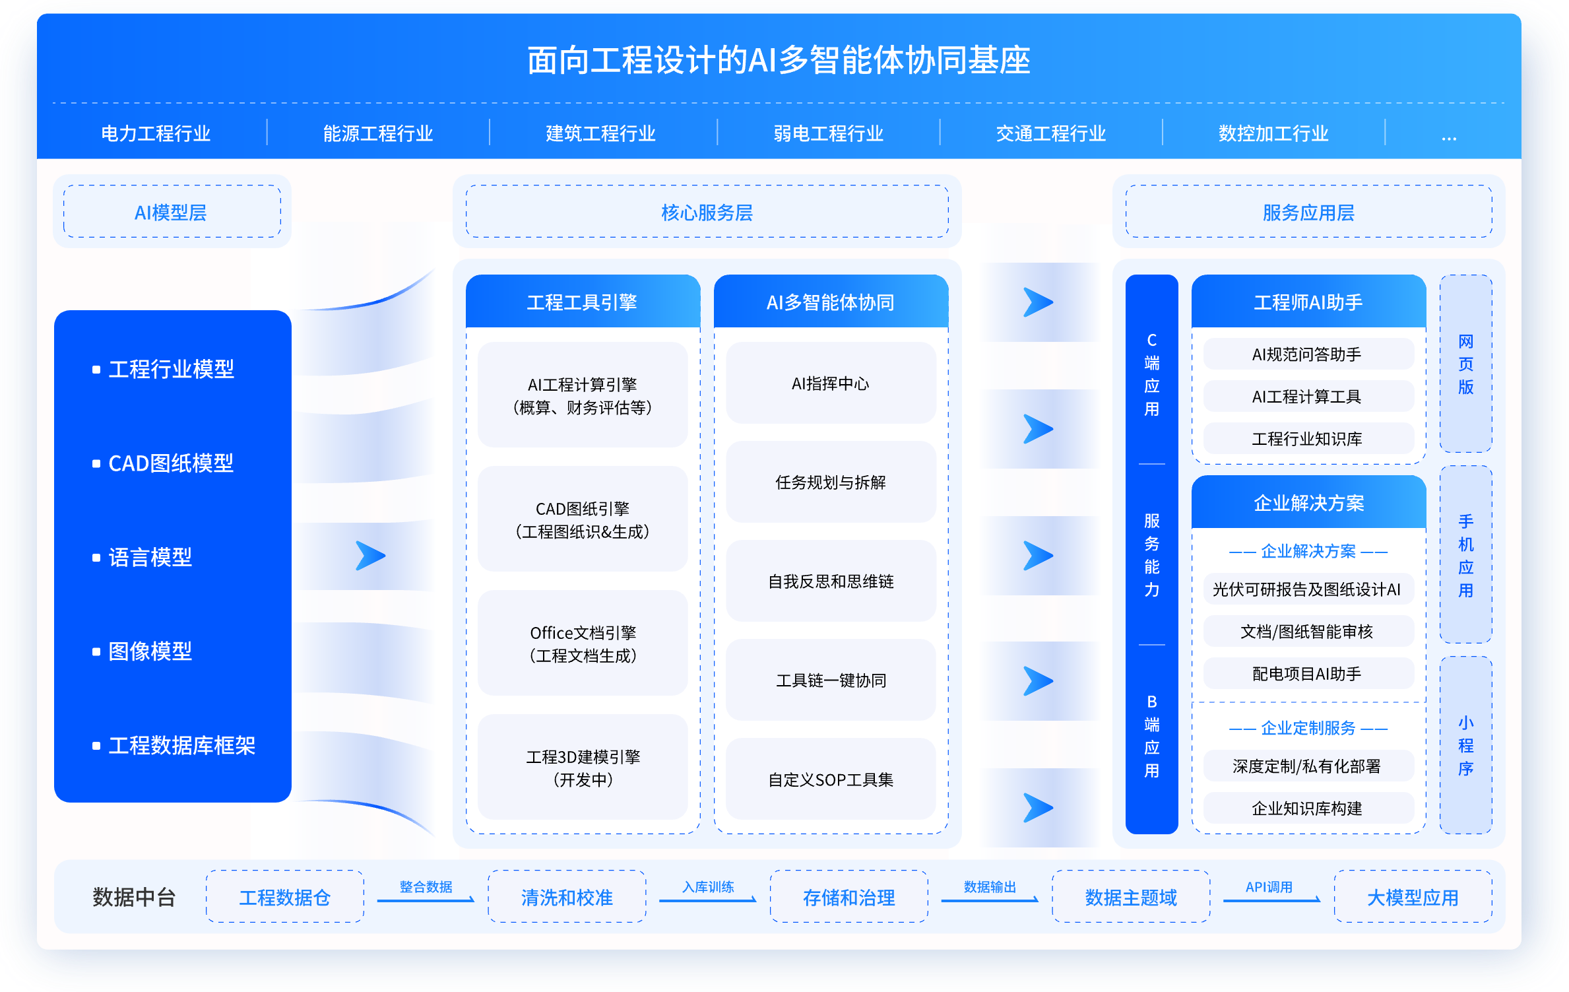Open the 工具链一键协同 feature
This screenshot has width=1569, height=992.
tap(830, 680)
